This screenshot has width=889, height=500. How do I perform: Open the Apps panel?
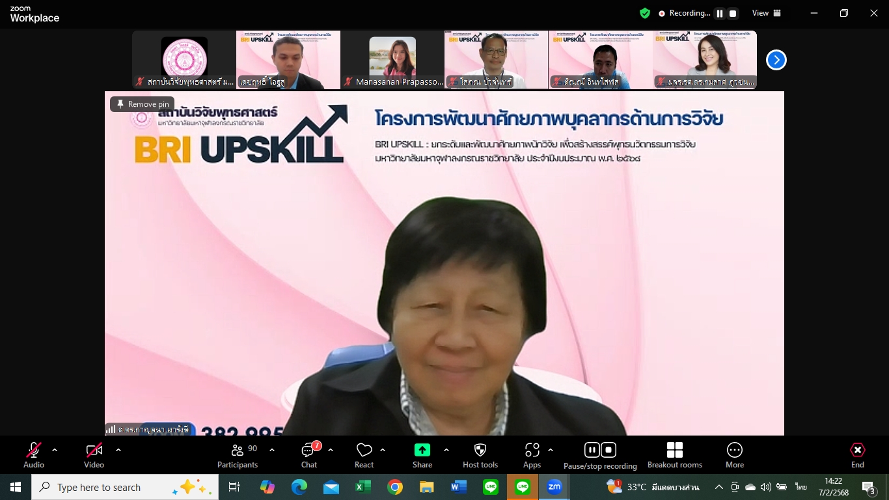pos(532,455)
